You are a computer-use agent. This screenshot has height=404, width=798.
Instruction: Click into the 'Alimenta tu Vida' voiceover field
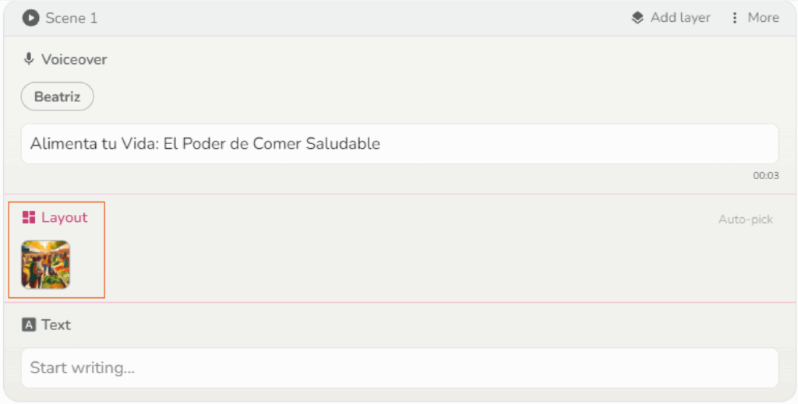click(399, 144)
